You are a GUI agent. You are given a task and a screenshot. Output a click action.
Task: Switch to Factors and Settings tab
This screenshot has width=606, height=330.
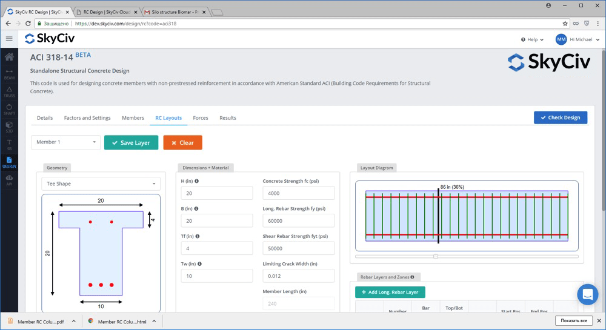[x=87, y=118]
